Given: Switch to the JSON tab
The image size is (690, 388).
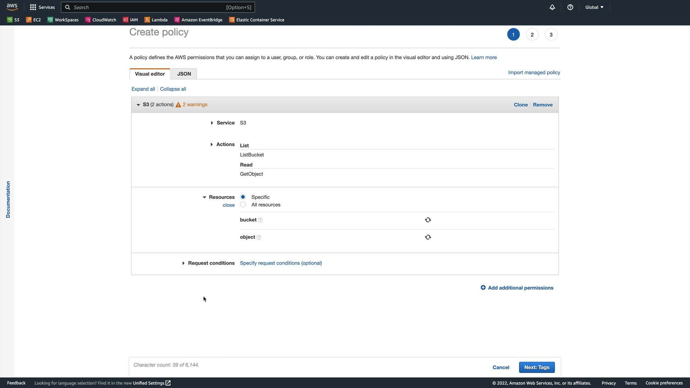Looking at the screenshot, I should (x=184, y=74).
